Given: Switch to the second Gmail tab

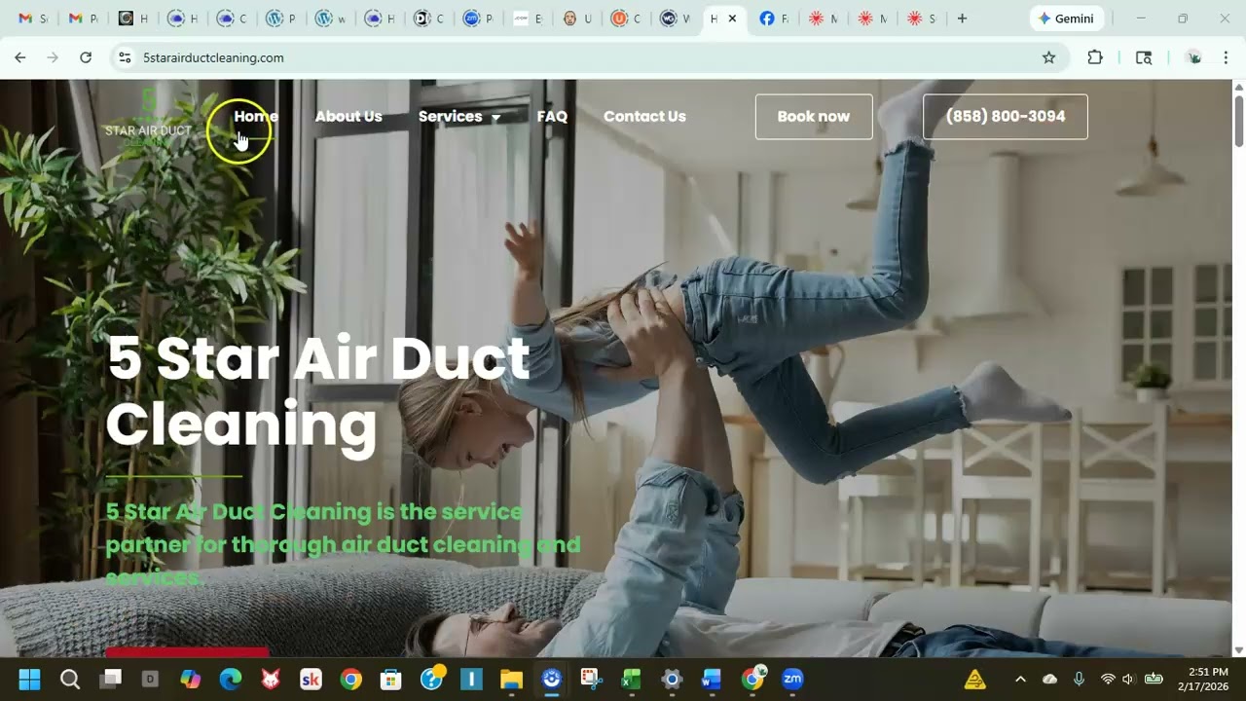Looking at the screenshot, I should [x=82, y=18].
